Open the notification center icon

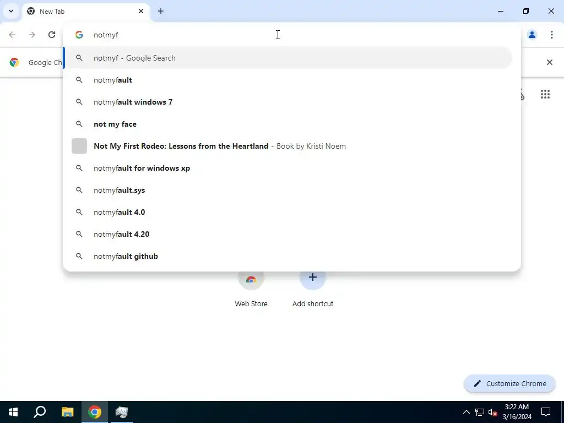[x=546, y=412]
